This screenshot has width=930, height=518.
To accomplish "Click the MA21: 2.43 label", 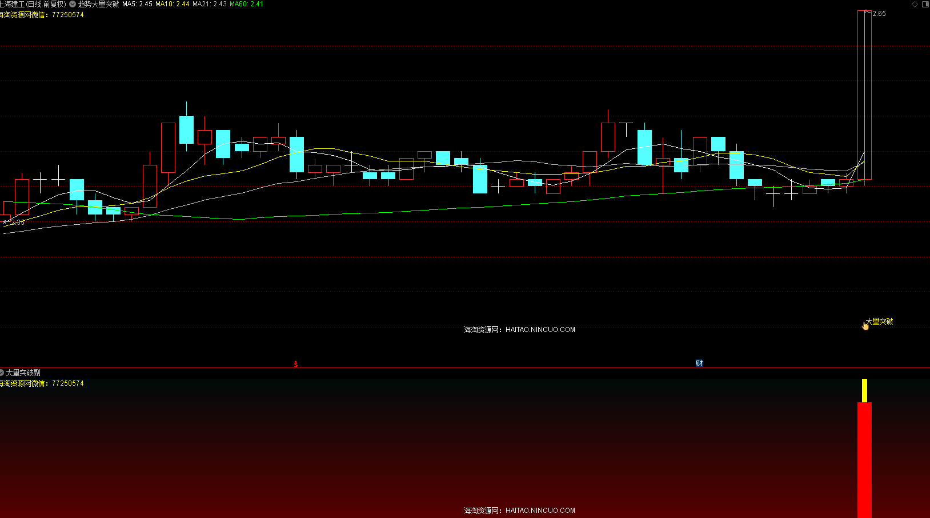I will [x=210, y=4].
